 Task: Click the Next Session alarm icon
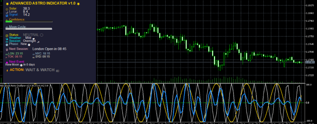[7, 50]
